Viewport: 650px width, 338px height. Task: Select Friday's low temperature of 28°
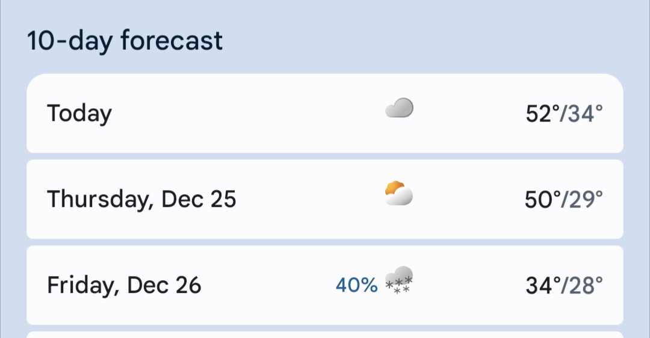pos(583,285)
